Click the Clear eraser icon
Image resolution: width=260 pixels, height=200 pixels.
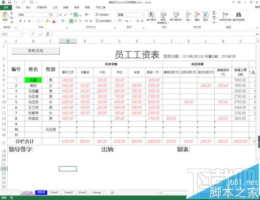click(214, 22)
